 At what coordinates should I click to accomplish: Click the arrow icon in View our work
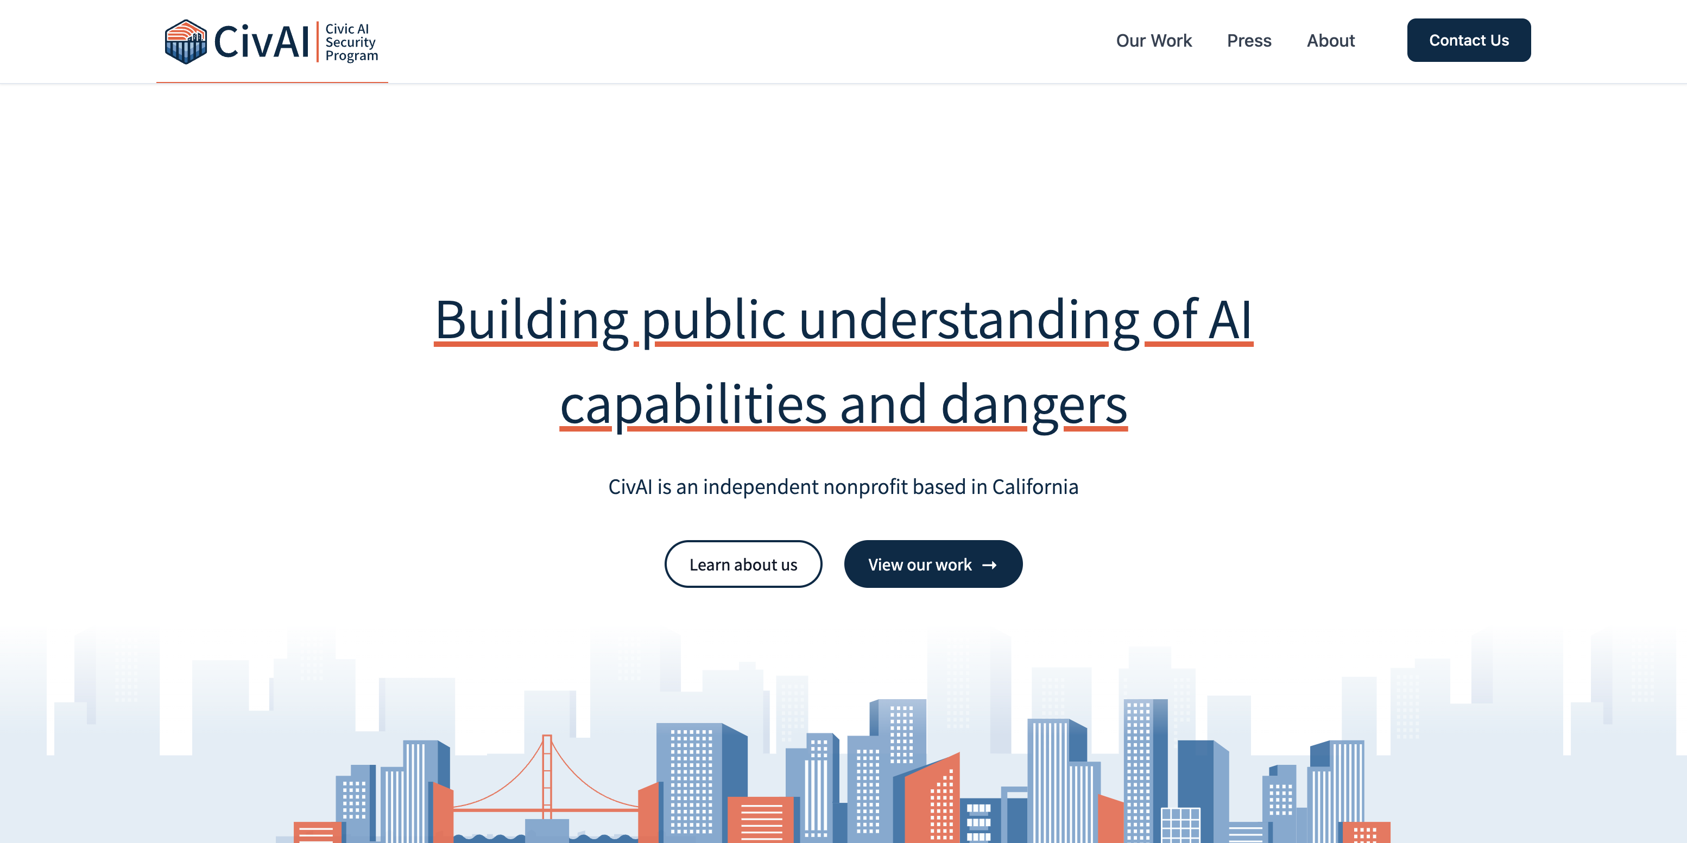tap(989, 565)
